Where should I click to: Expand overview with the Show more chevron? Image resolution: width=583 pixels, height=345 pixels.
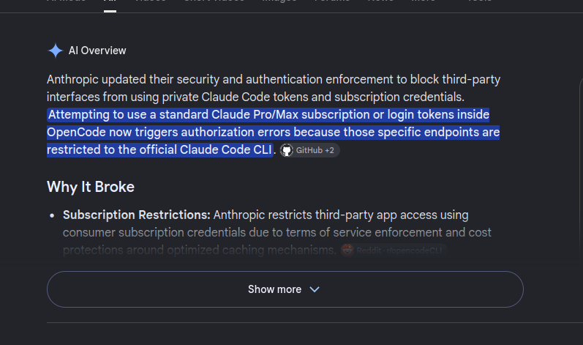[315, 289]
